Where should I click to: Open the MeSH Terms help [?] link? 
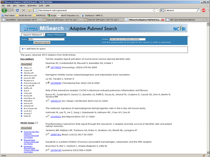coord(36,123)
